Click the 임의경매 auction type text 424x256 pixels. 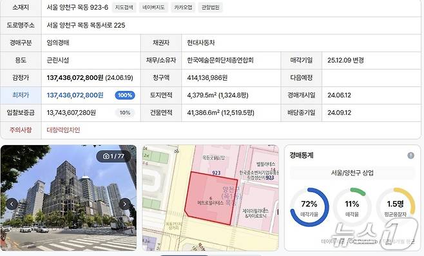point(58,43)
